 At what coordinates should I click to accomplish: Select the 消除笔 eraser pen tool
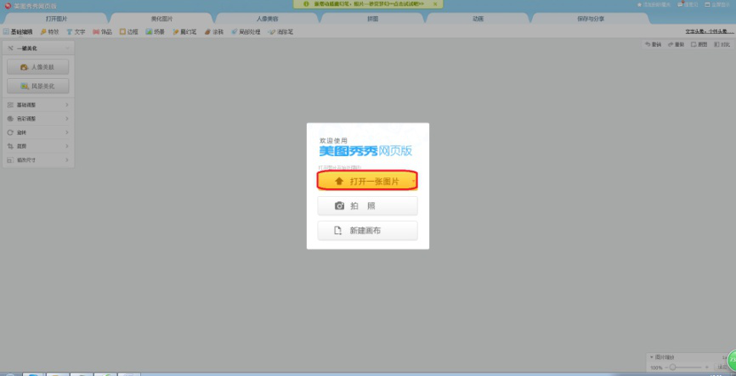pyautogui.click(x=281, y=32)
